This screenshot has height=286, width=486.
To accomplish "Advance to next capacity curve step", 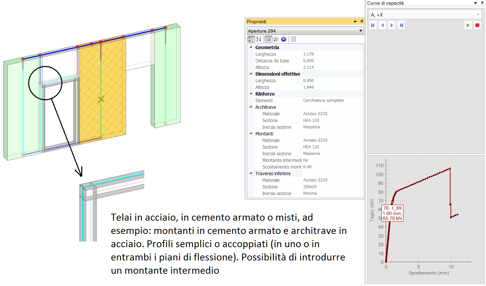I will click(392, 25).
